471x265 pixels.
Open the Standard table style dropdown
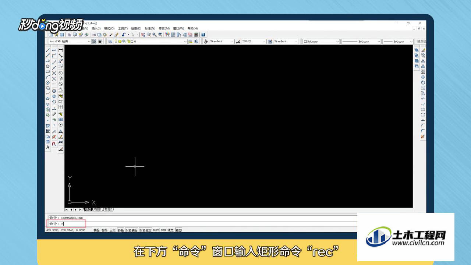pos(296,42)
